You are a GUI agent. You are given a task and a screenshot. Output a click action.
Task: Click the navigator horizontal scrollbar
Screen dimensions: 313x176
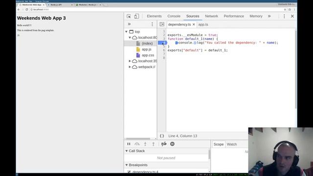tap(138, 139)
